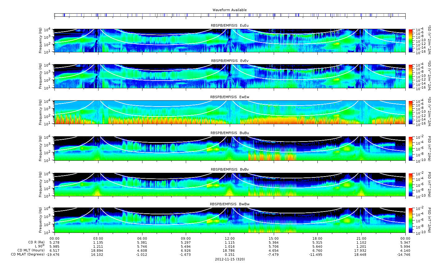
Task: Click inside the EwEw spectrogram plot
Action: click(x=230, y=112)
